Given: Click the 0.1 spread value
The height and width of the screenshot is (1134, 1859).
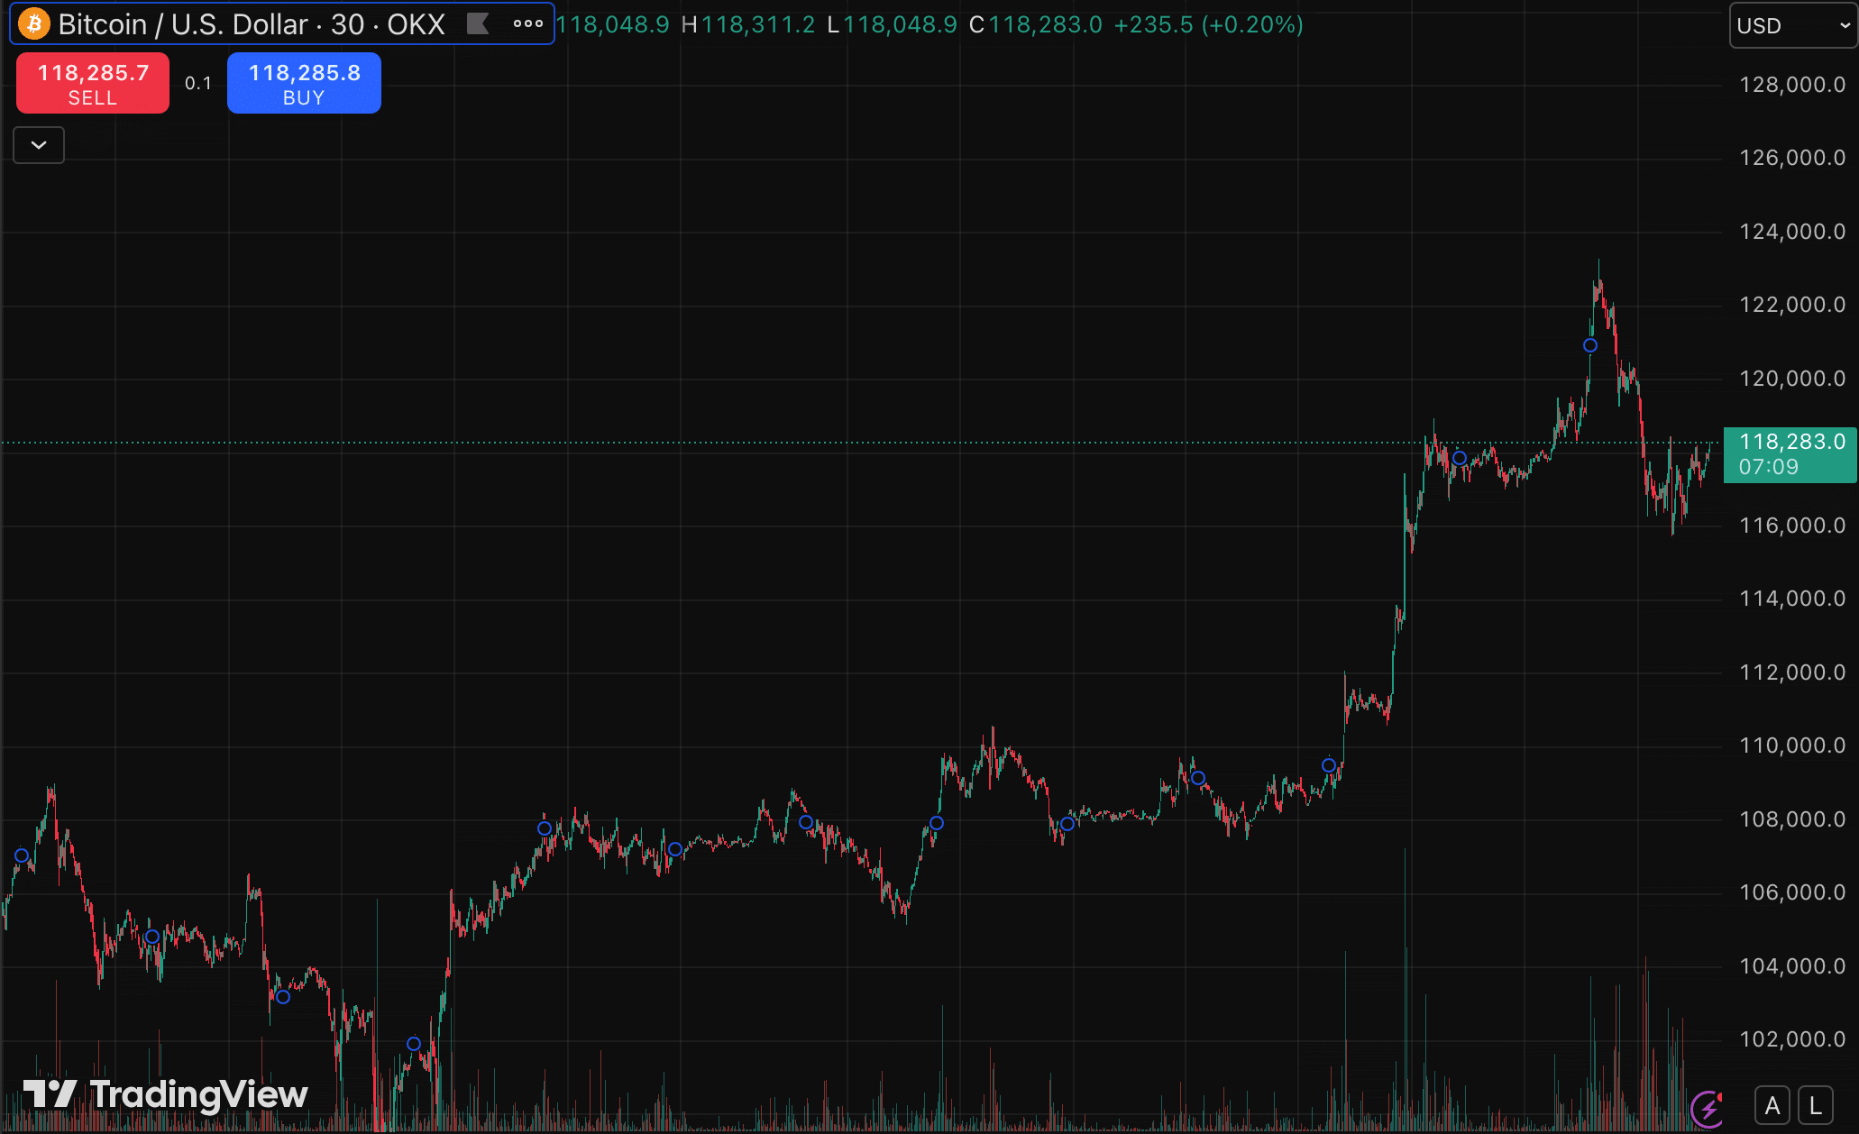Looking at the screenshot, I should pos(198,83).
